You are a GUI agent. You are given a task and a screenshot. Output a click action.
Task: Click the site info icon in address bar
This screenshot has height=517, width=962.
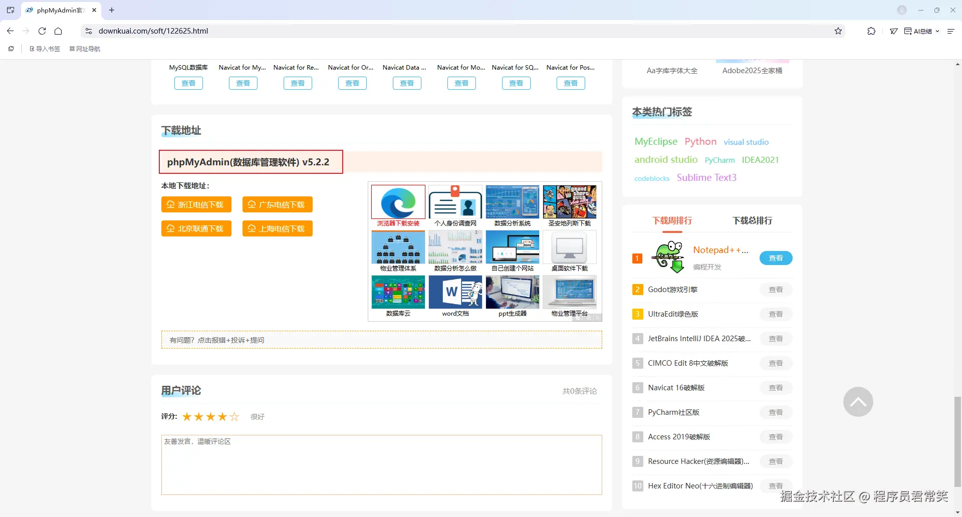pyautogui.click(x=89, y=31)
